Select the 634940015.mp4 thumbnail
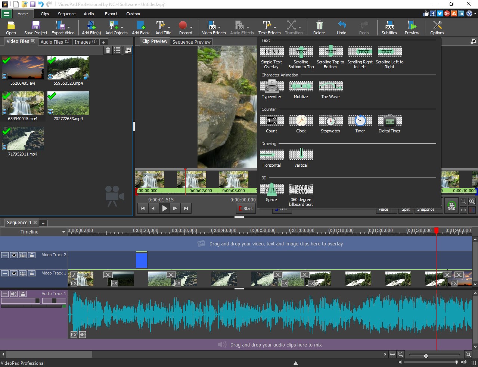478x367 pixels. click(22, 103)
